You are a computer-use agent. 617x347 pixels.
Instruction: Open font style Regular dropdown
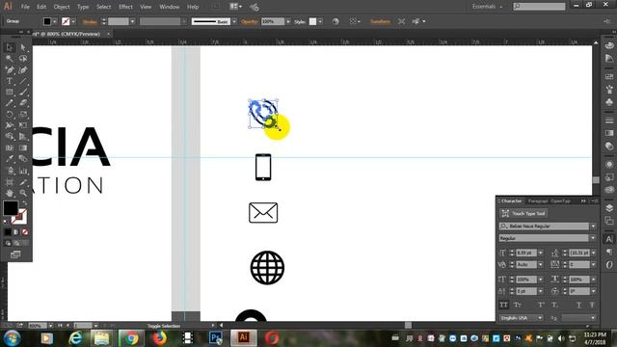593,238
